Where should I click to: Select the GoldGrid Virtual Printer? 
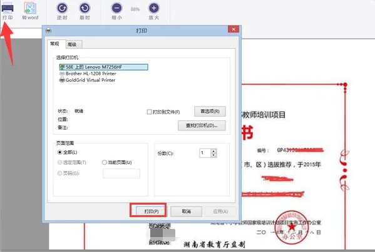pyautogui.click(x=87, y=80)
